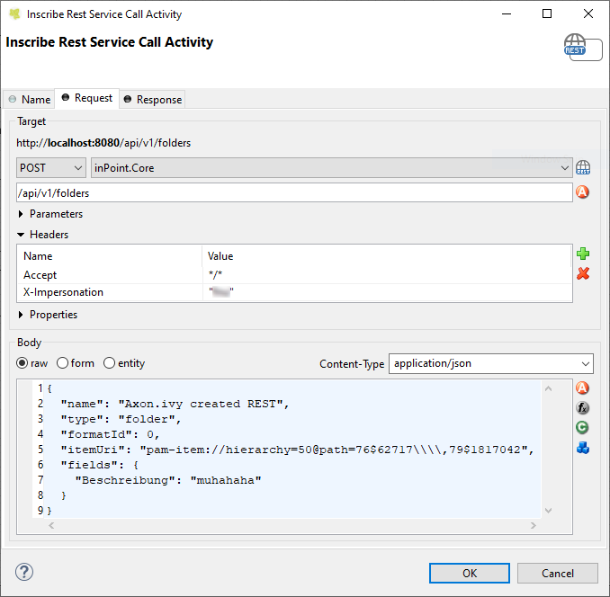Click the */* header value cell
This screenshot has height=597, width=610.
point(387,275)
